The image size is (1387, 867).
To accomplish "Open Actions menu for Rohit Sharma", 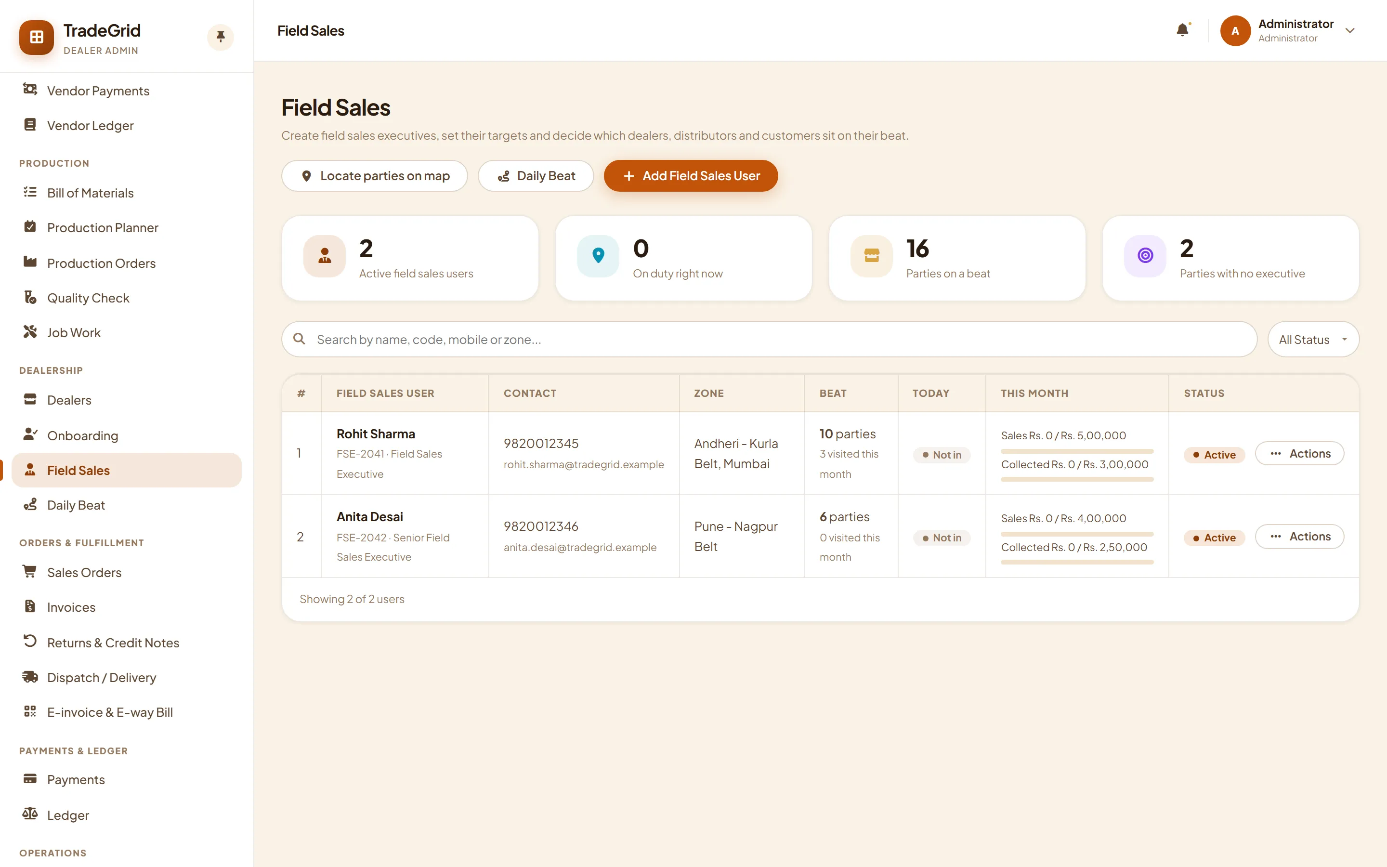I will (x=1299, y=454).
